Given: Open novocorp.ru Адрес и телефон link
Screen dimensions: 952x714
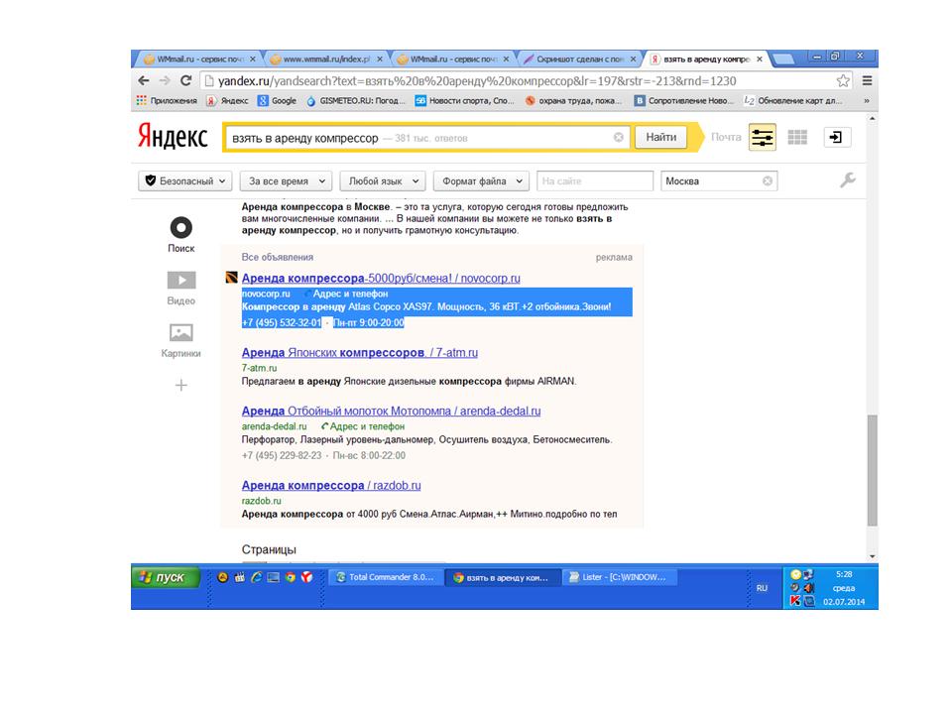Looking at the screenshot, I should coord(350,294).
